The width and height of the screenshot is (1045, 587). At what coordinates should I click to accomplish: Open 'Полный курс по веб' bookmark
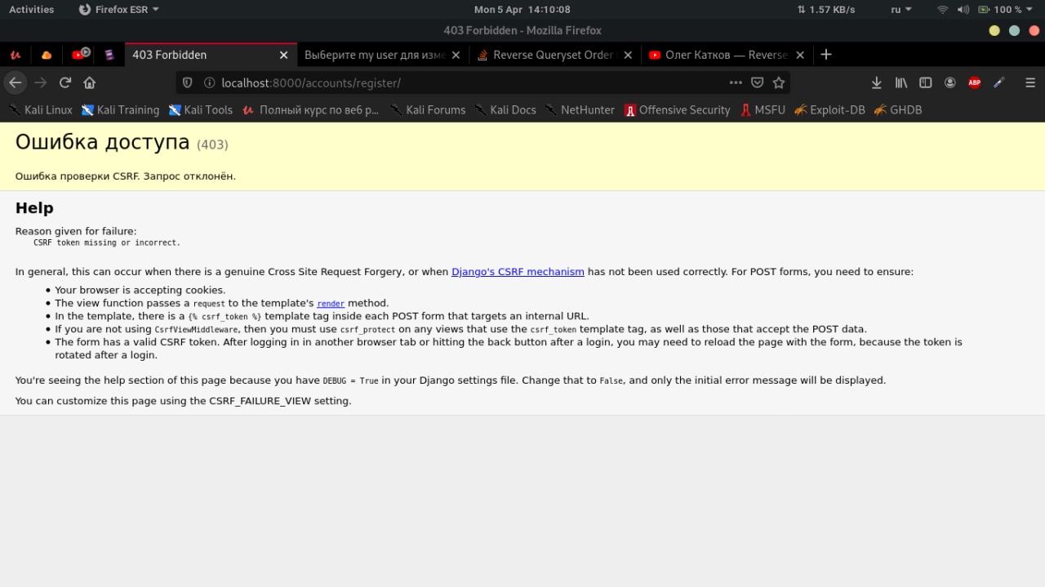tap(310, 109)
